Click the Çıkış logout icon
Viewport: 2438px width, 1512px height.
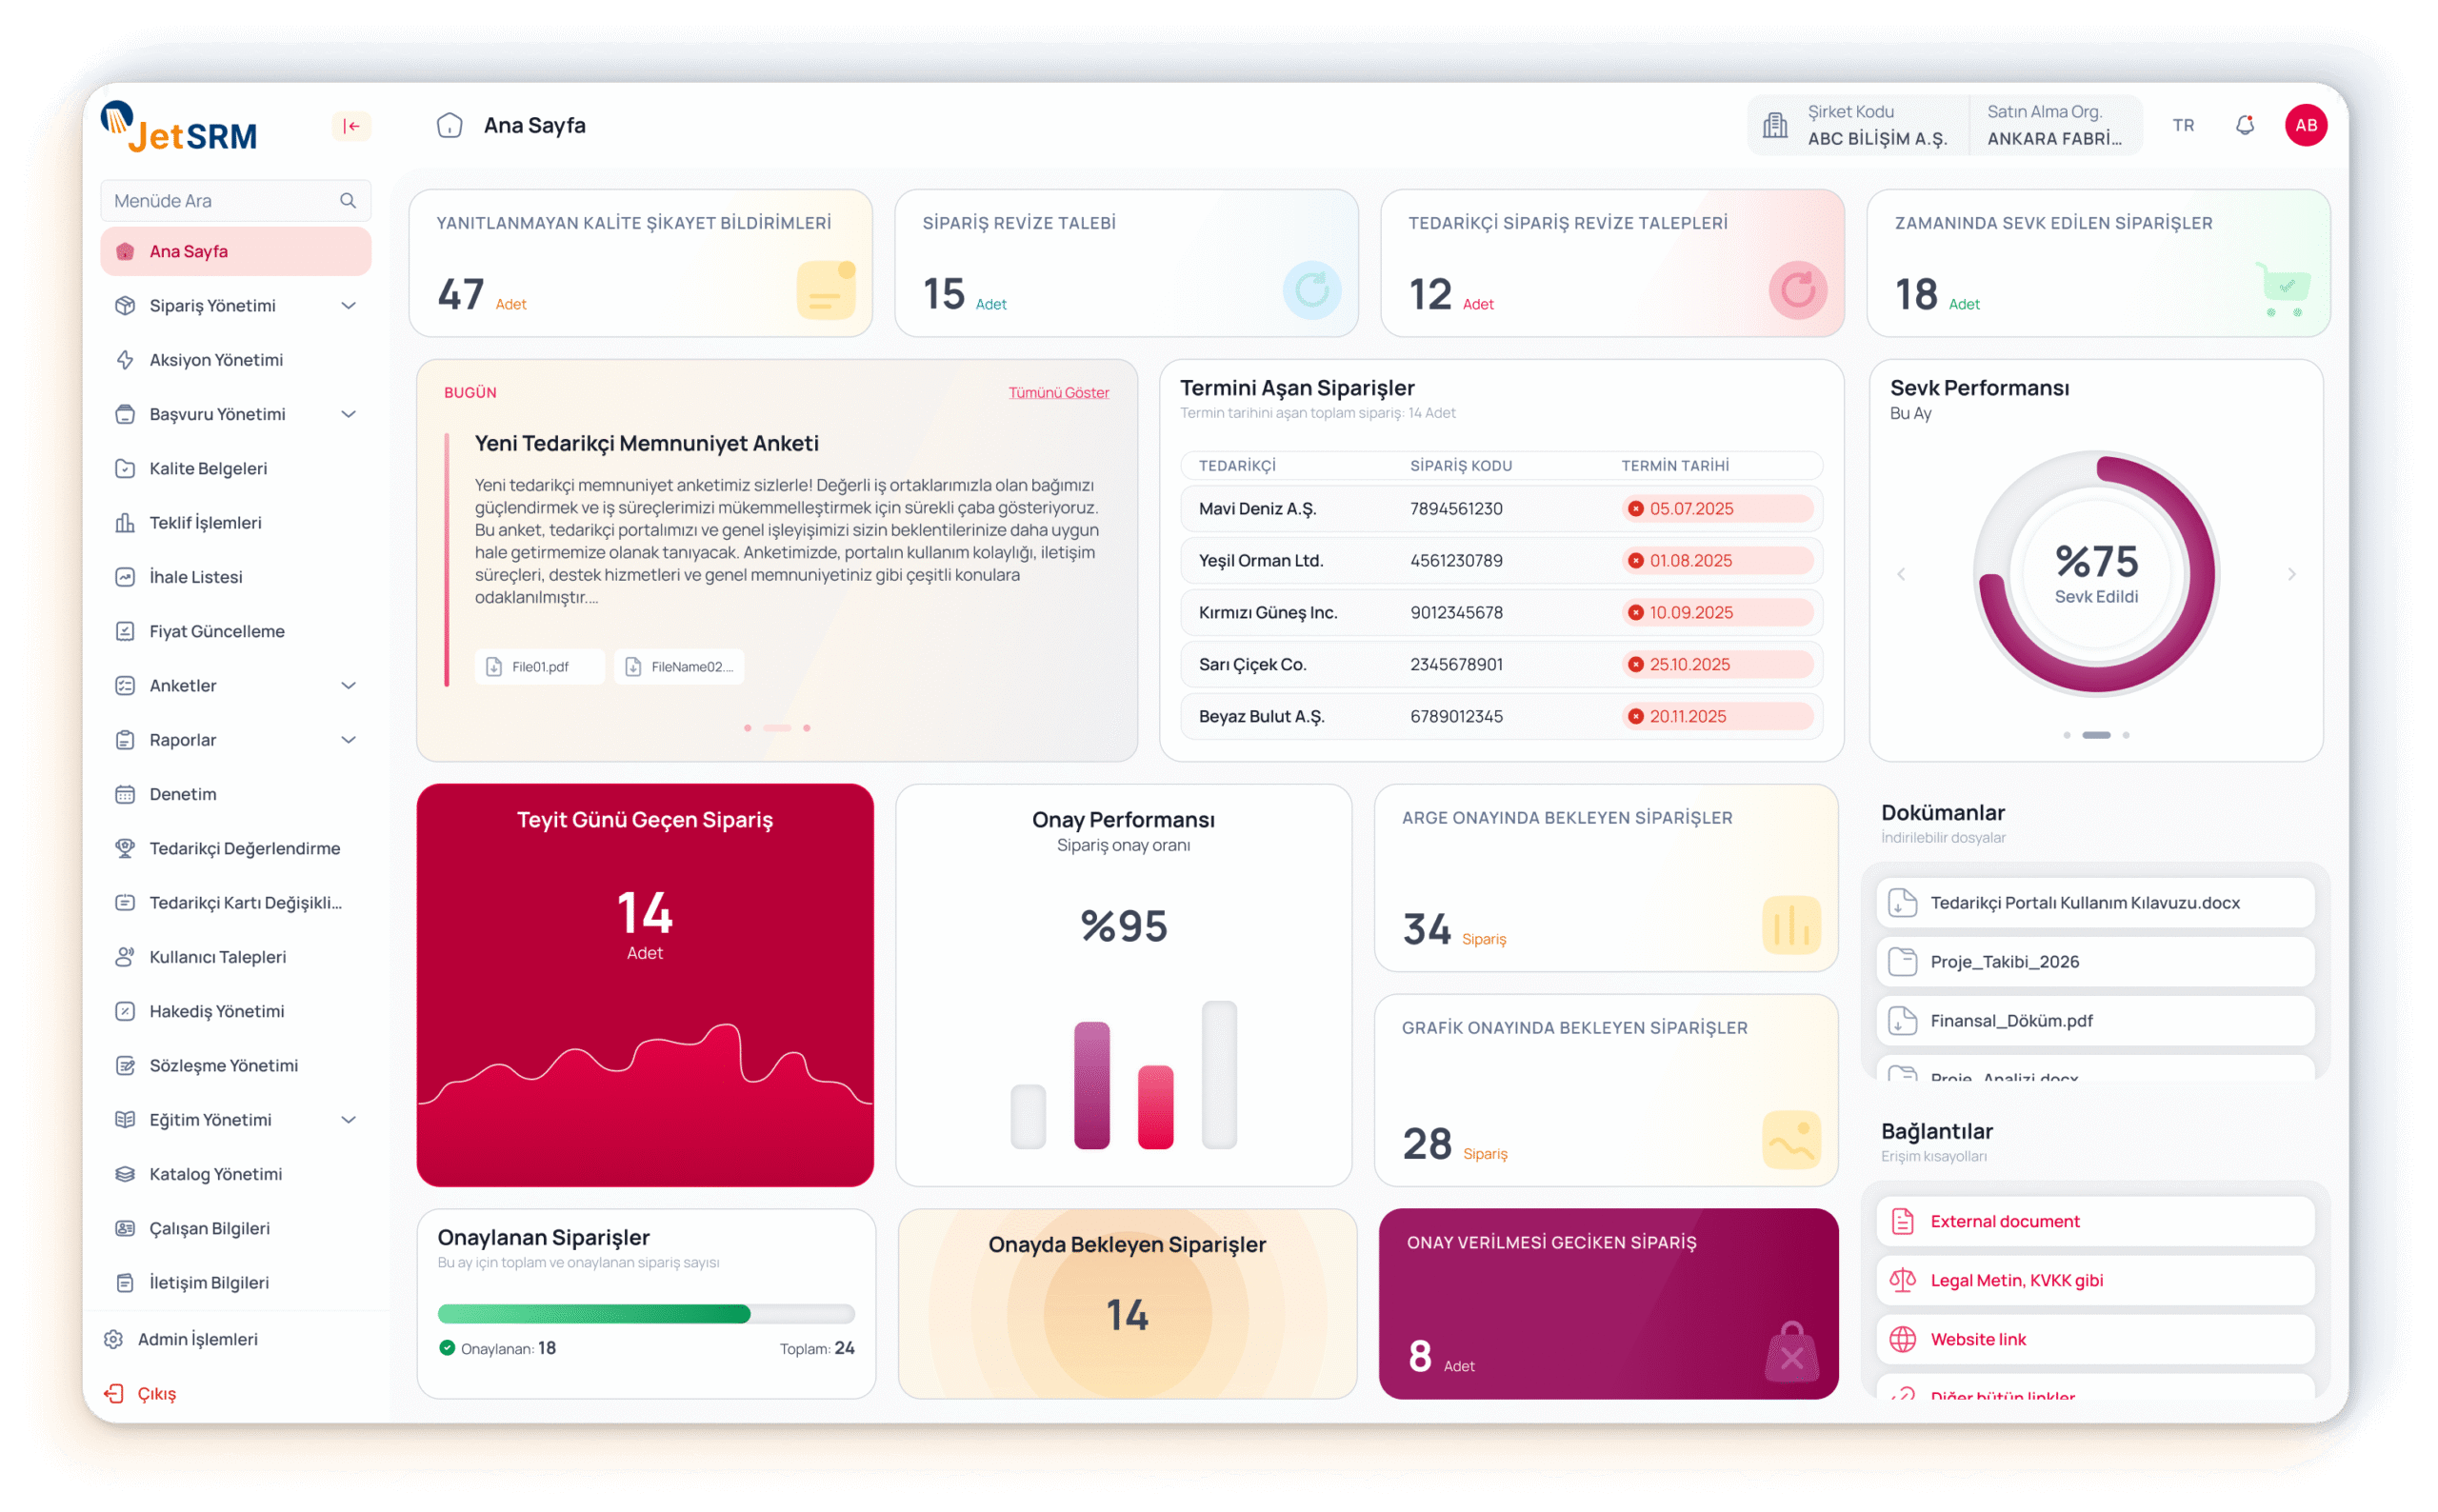[114, 1393]
